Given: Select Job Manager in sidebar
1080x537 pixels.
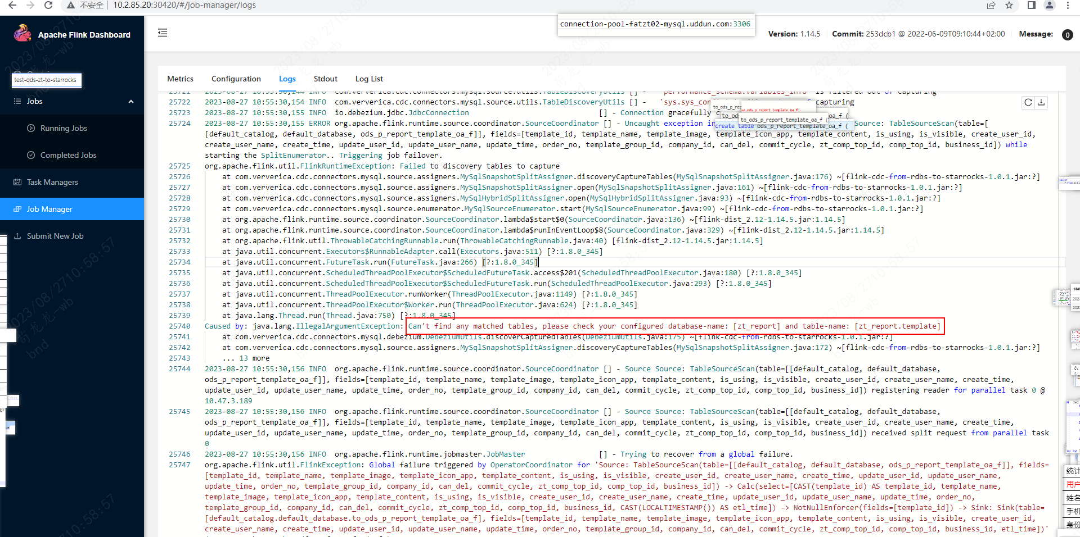Looking at the screenshot, I should (x=72, y=209).
